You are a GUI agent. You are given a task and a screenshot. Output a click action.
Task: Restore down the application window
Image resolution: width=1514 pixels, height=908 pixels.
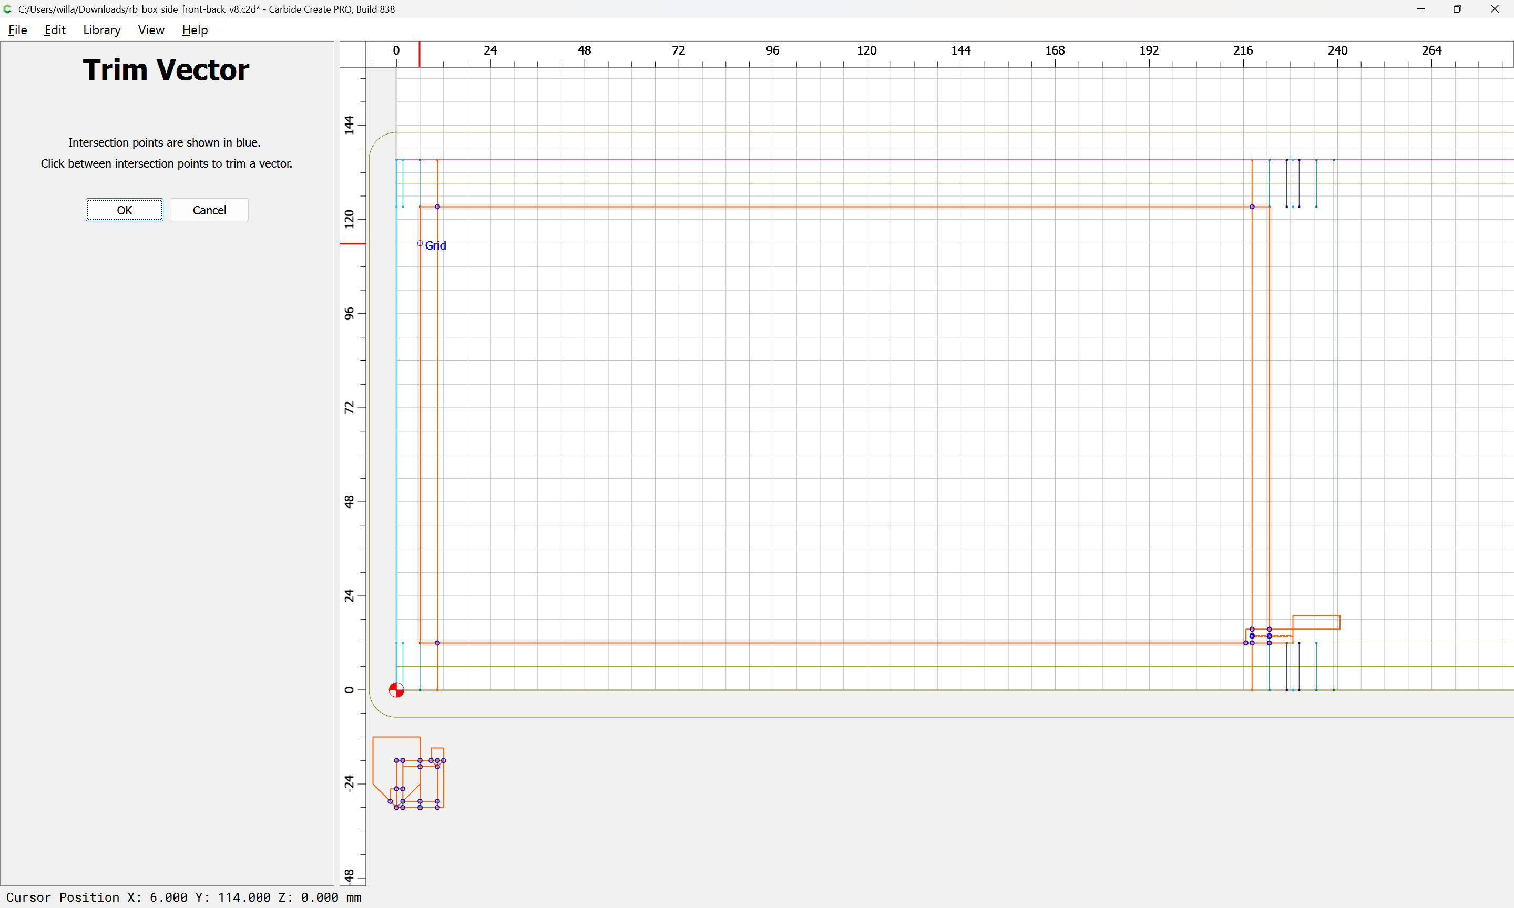click(x=1457, y=9)
